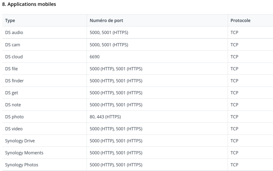
Task: Click the "Type" column header
Action: pyautogui.click(x=10, y=20)
